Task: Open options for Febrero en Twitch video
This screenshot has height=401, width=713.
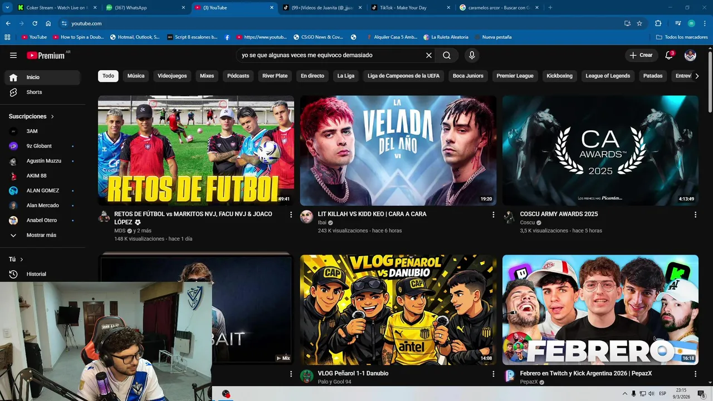Action: coord(695,374)
